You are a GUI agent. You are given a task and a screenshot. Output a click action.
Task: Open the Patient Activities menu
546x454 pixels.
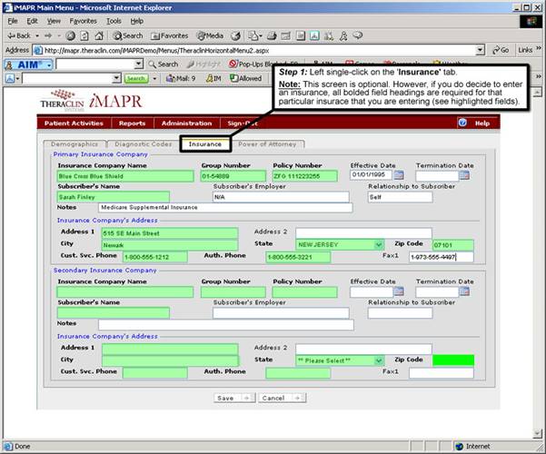coord(75,123)
